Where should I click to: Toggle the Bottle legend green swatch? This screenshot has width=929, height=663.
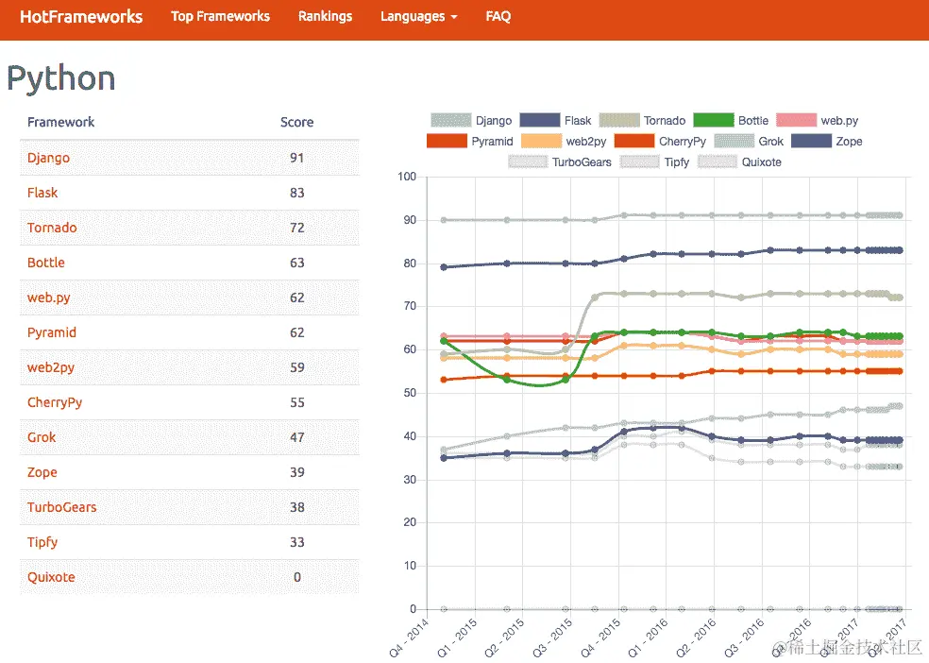point(714,120)
